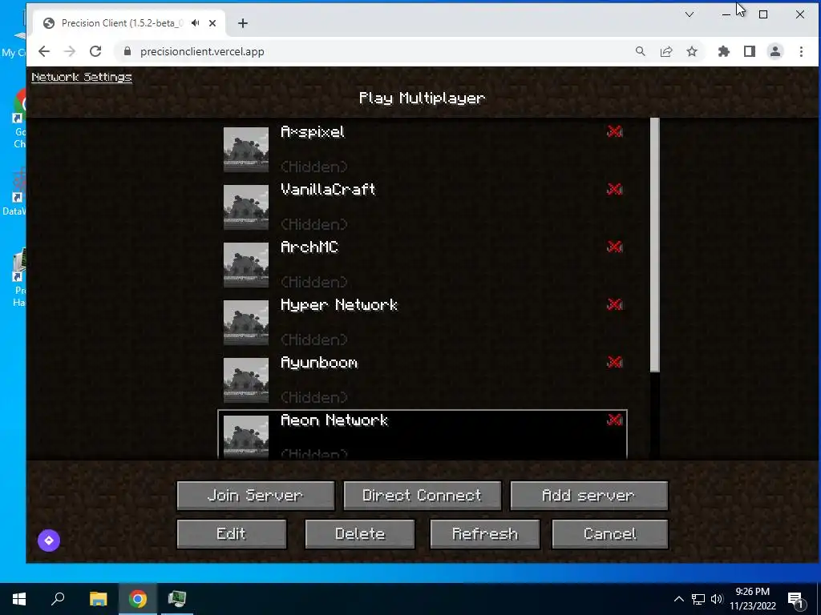This screenshot has height=615, width=821.
Task: Click the Ayunboom server thumbnail
Action: [246, 380]
